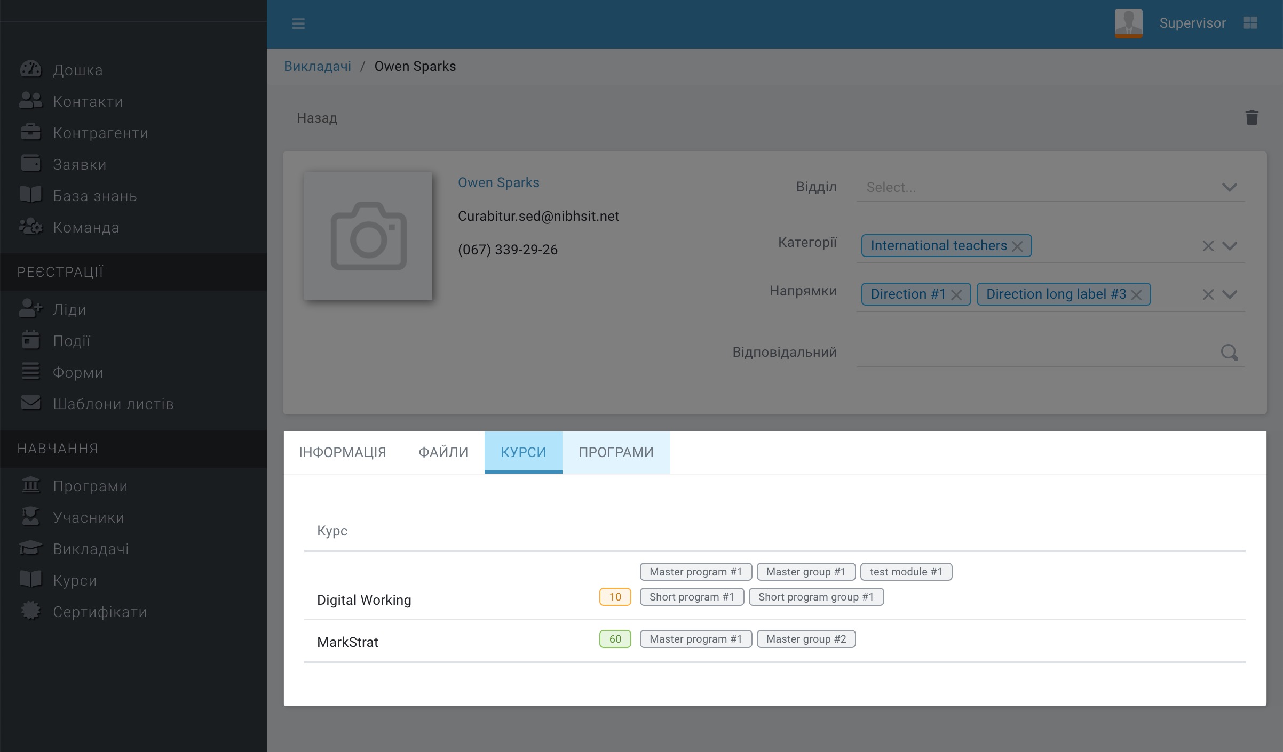This screenshot has width=1283, height=752.
Task: Click the Форми list icon
Action: pyautogui.click(x=31, y=372)
